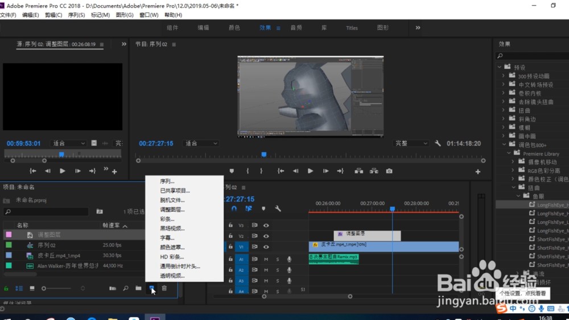Go to In point in Program monitor

281,171
